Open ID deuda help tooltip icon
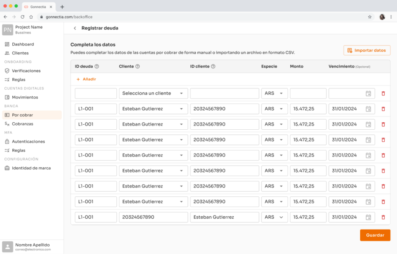 [x=97, y=66]
